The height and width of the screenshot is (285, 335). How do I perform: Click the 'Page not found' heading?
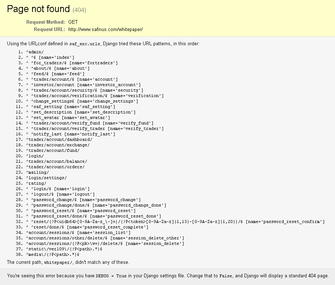pyautogui.click(x=38, y=9)
